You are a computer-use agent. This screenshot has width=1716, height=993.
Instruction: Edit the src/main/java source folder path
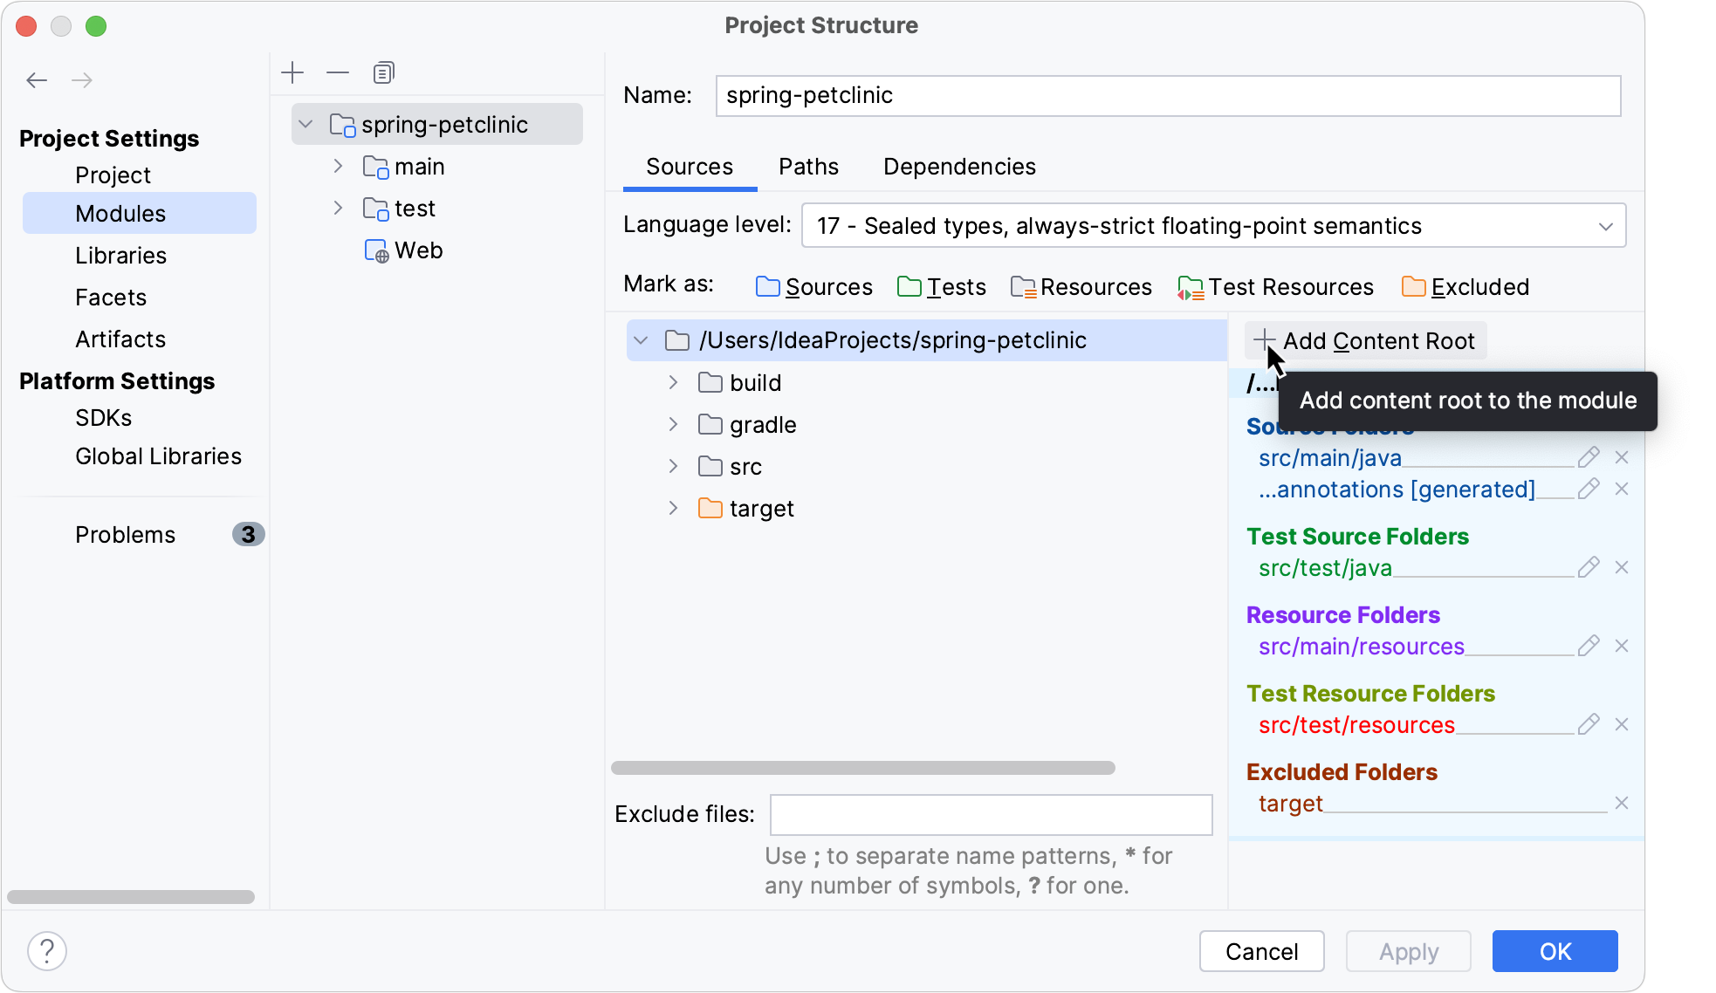(x=1589, y=456)
